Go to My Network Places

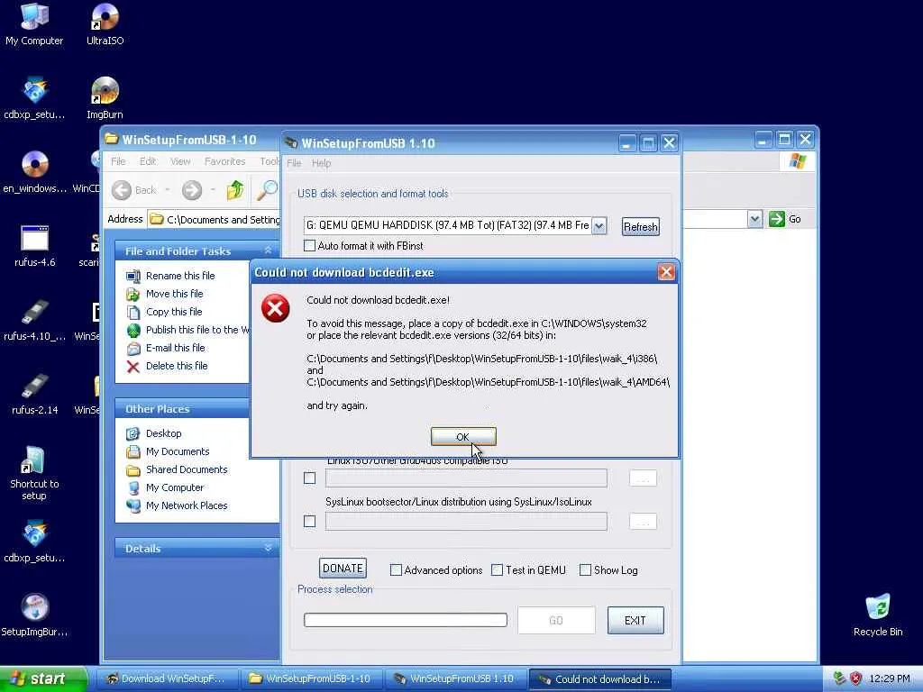(187, 505)
